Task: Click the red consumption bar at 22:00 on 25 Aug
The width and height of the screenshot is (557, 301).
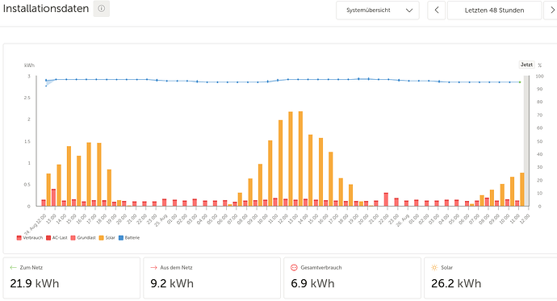Action: click(386, 199)
